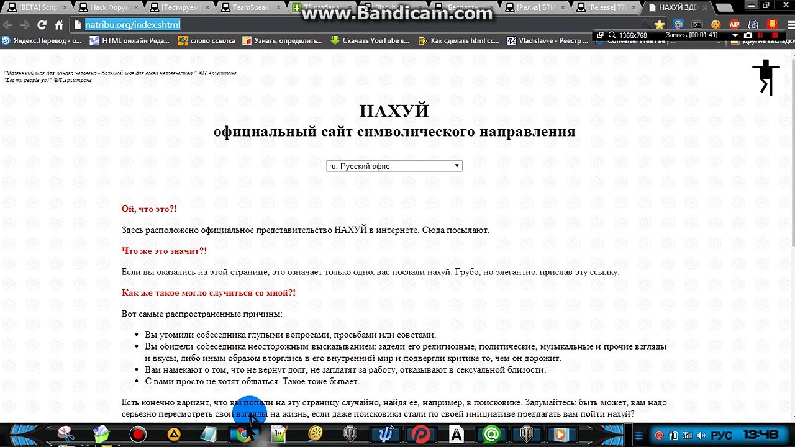Click the stick figure image on the page
This screenshot has width=795, height=447.
tap(766, 78)
